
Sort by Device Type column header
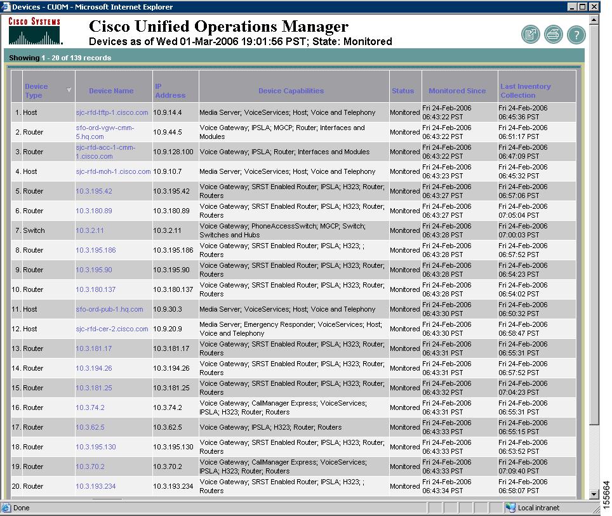pos(36,91)
